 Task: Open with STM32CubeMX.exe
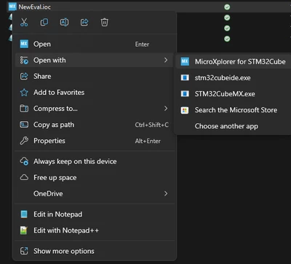[x=234, y=94]
